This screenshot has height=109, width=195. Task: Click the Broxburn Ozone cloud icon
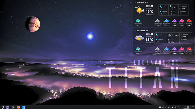click(174, 21)
